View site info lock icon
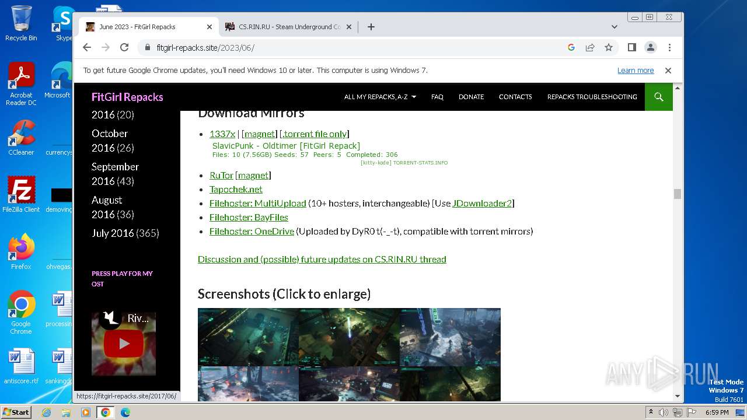The height and width of the screenshot is (420, 747). click(x=147, y=47)
